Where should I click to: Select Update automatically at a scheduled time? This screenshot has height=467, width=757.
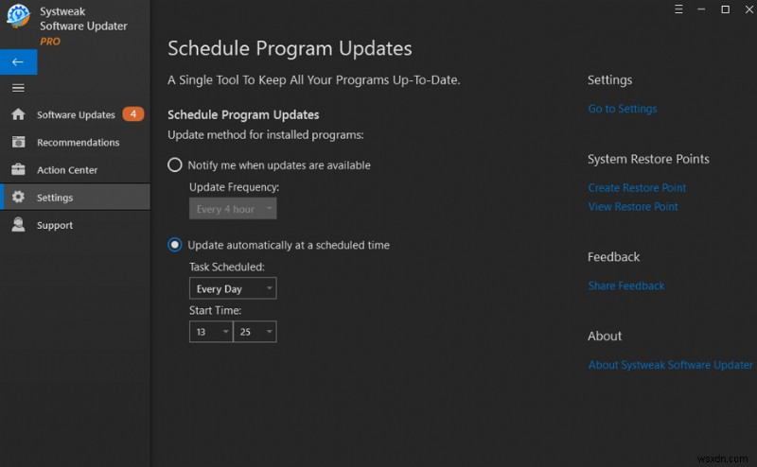[x=175, y=245]
